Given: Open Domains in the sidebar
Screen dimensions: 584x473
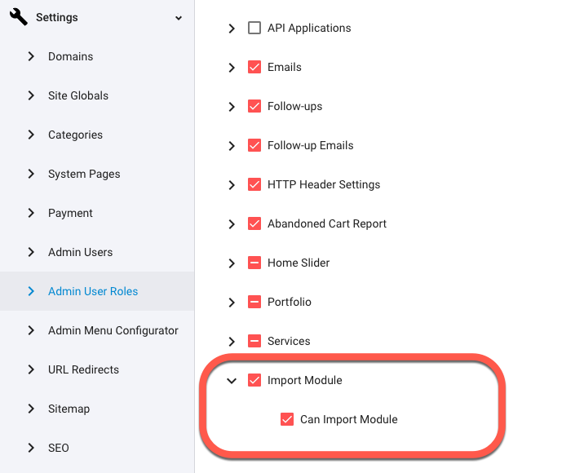Looking at the screenshot, I should 70,56.
